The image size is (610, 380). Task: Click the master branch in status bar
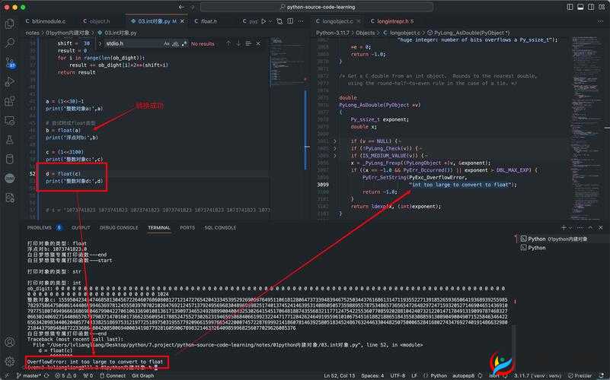[30, 375]
